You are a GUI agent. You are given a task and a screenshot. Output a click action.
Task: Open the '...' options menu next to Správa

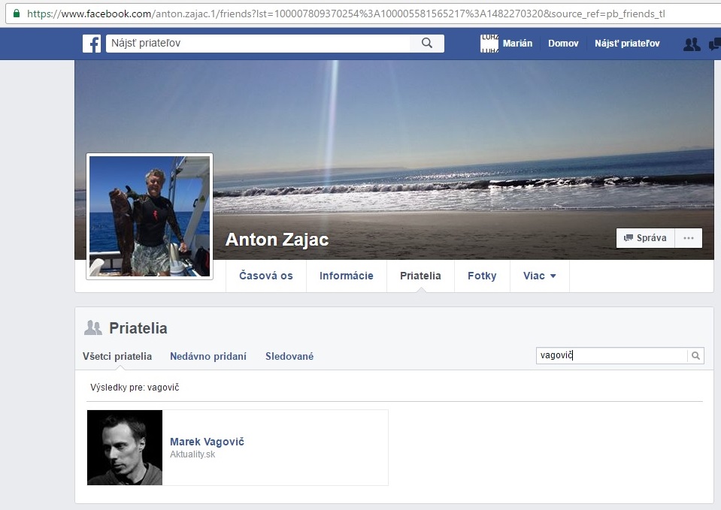pos(688,237)
